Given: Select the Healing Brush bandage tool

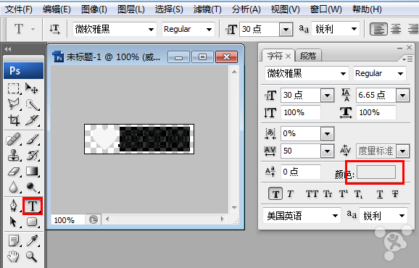Looking at the screenshot, I should point(13,139).
